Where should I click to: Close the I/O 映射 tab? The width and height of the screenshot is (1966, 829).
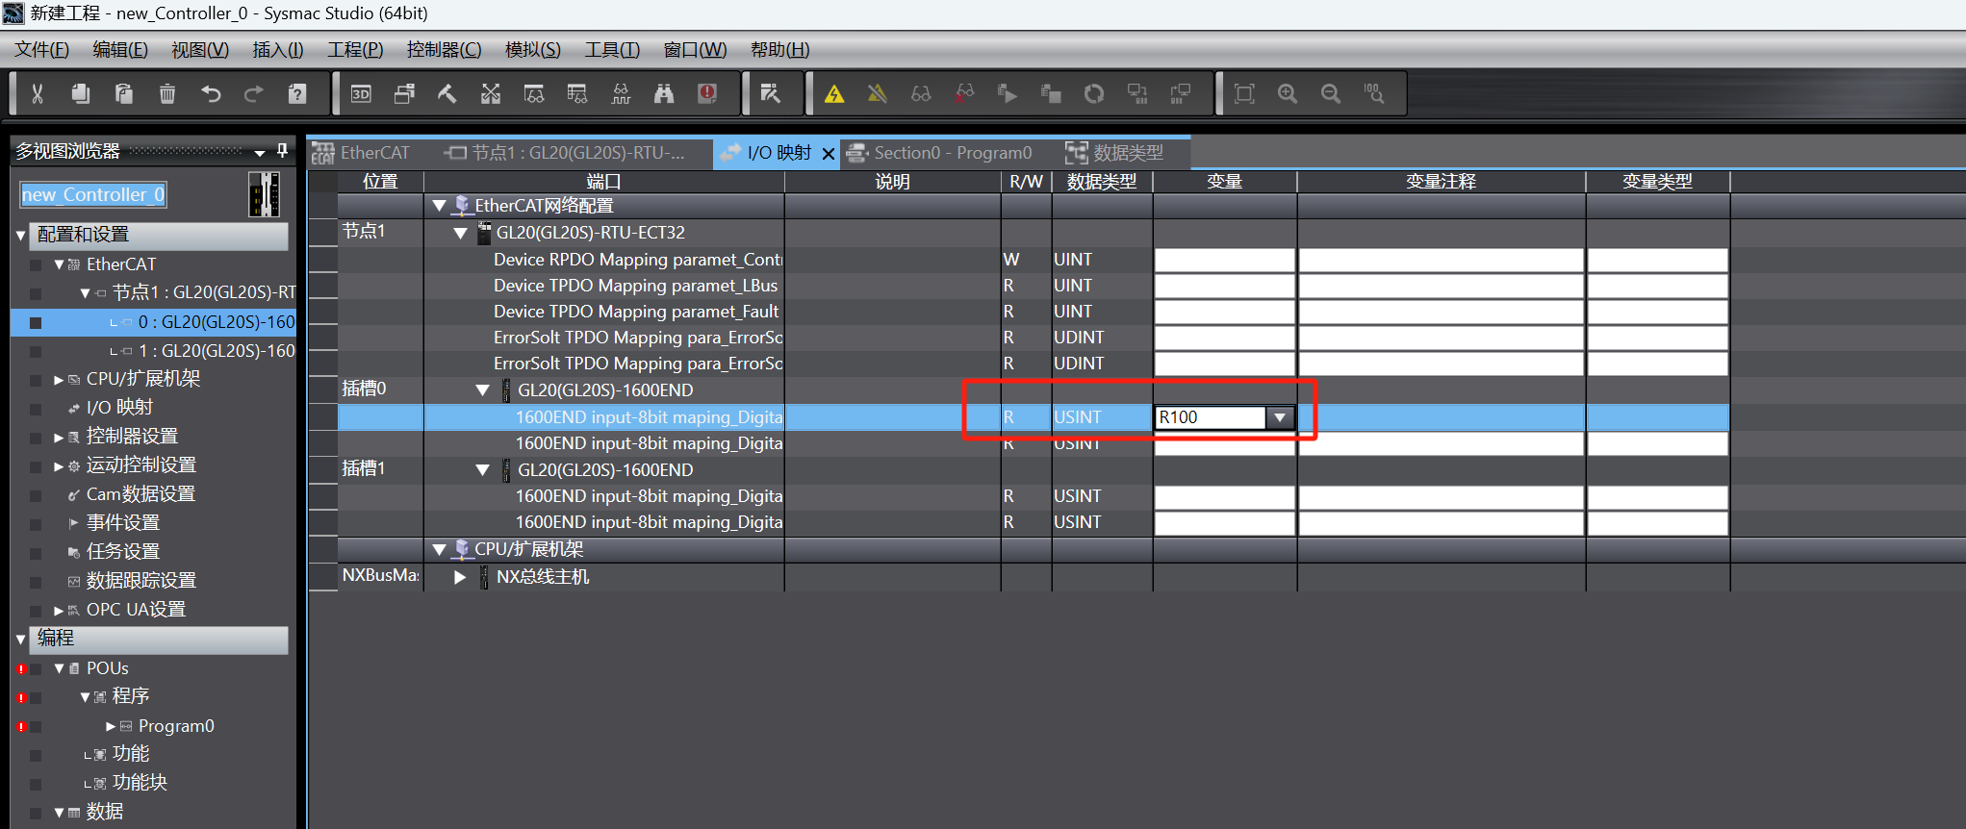point(828,154)
